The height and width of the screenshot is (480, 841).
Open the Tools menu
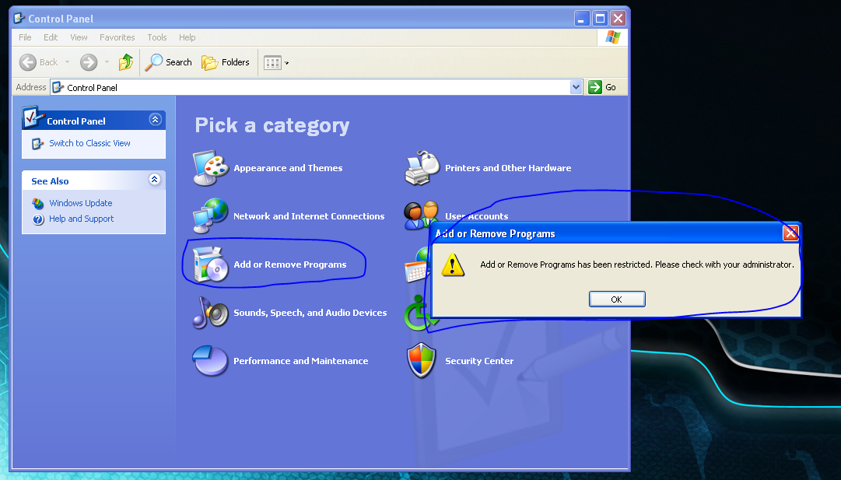(x=157, y=37)
